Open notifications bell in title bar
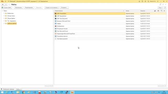The height and width of the screenshot is (94, 168). [139, 1]
